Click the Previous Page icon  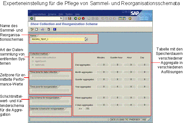[x=107, y=18]
